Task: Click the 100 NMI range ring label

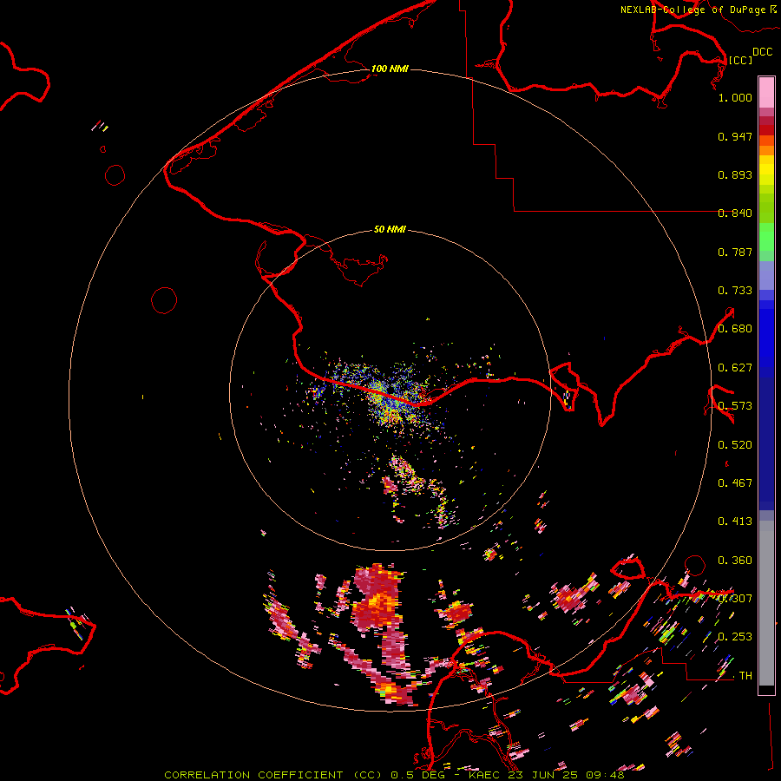Action: click(x=390, y=69)
